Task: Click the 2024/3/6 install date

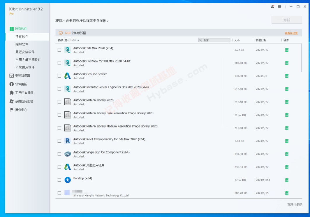Action: pos(261,76)
